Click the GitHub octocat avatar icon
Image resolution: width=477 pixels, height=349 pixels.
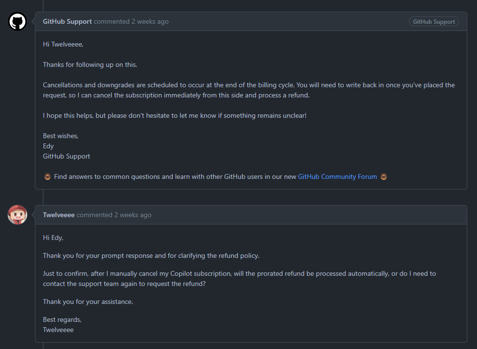click(17, 21)
